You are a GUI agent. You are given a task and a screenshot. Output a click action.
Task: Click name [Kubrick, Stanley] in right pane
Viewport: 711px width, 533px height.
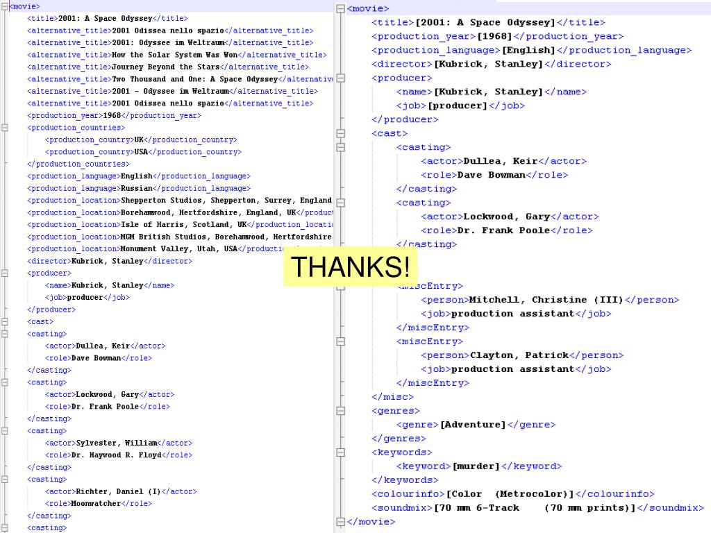(492, 92)
